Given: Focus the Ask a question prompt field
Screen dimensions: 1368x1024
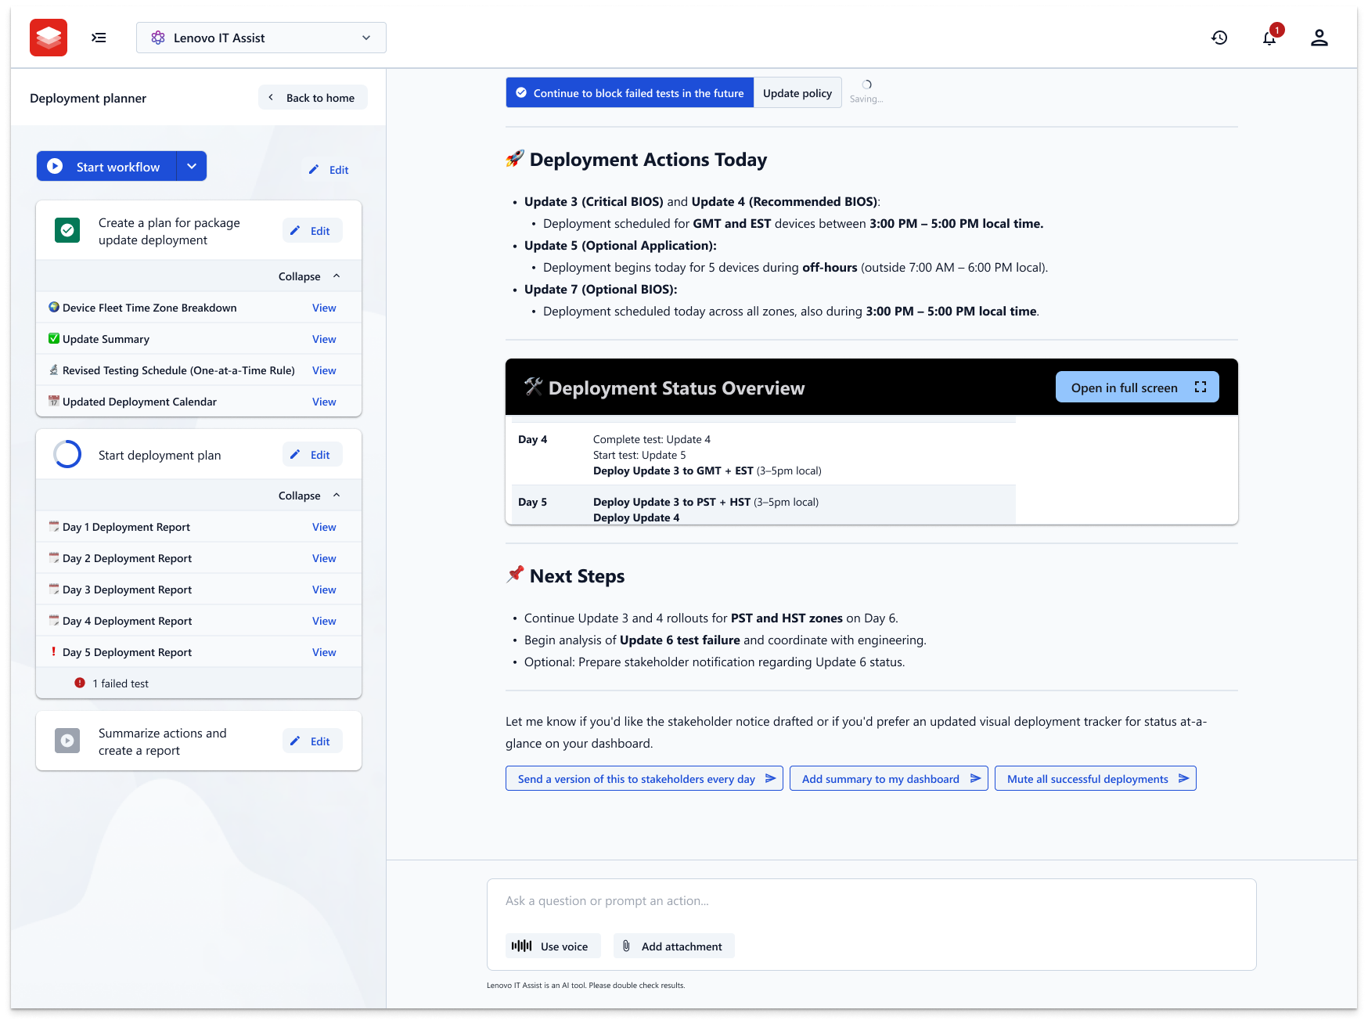Looking at the screenshot, I should (x=871, y=901).
